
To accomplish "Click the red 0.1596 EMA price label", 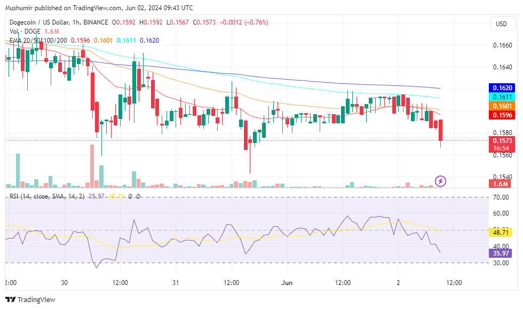I will click(501, 115).
